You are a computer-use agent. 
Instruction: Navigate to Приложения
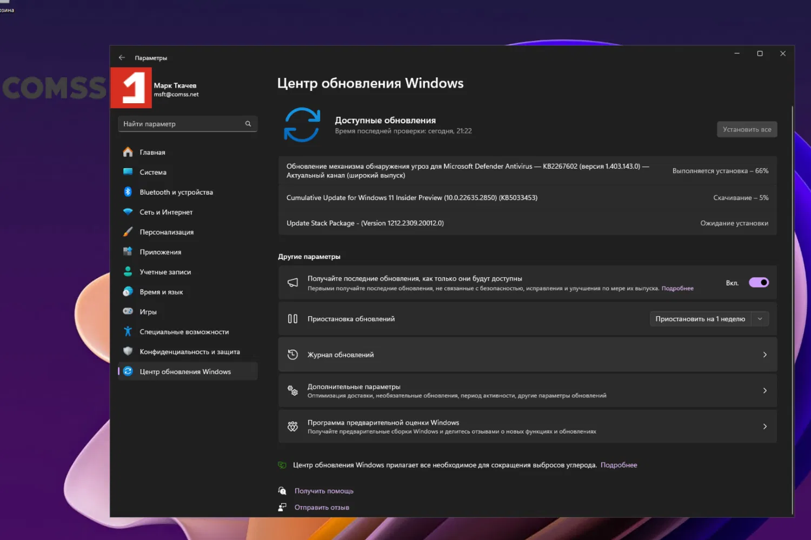pos(188,252)
